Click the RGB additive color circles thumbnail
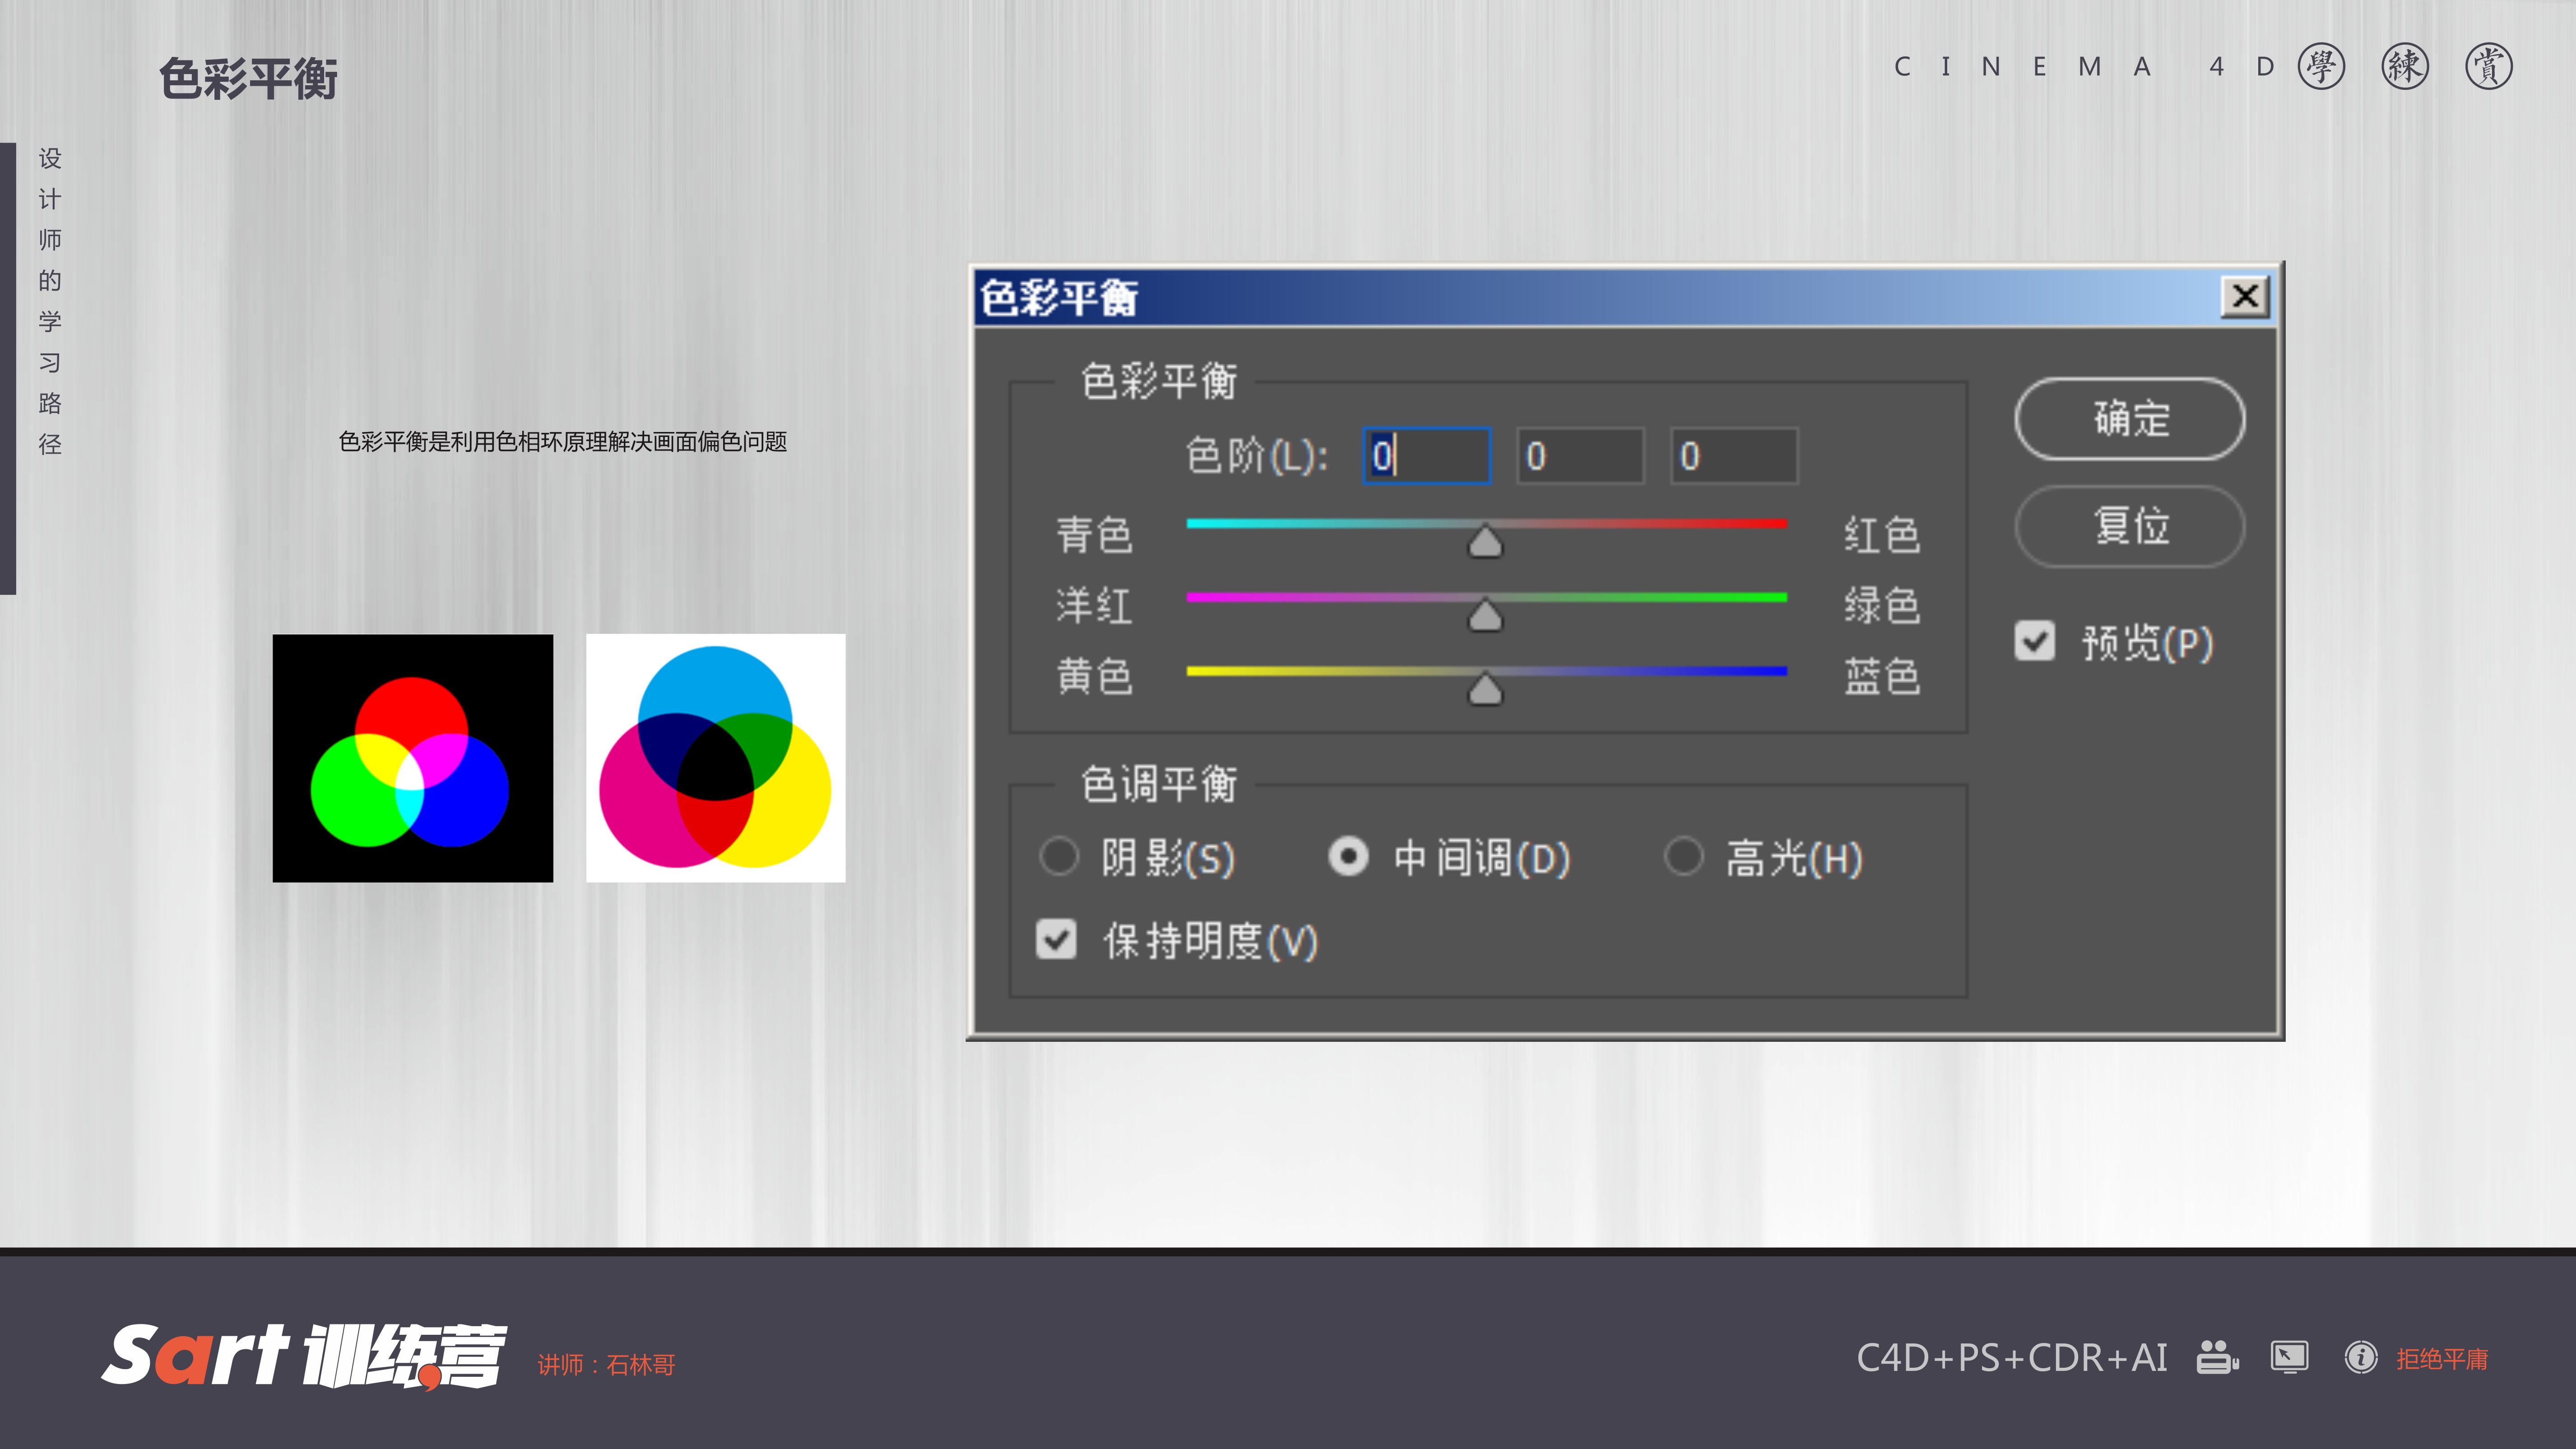 (412, 758)
